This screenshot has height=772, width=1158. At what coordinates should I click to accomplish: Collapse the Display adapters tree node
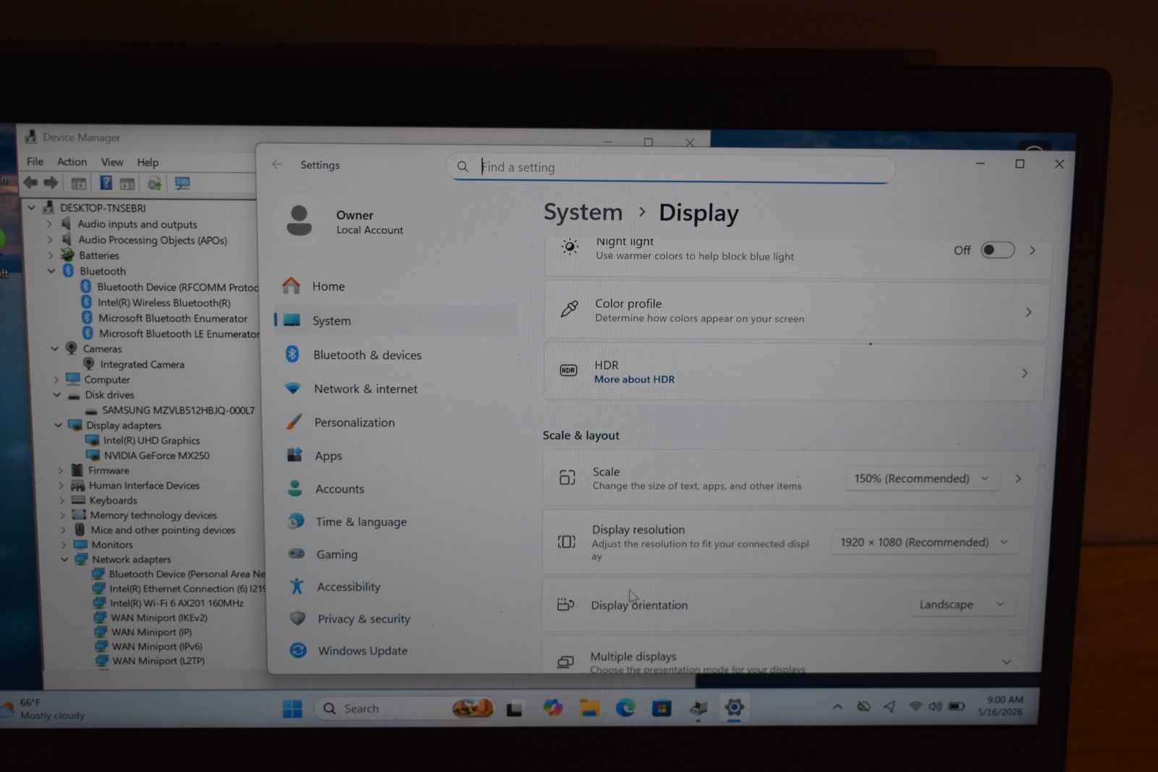pyautogui.click(x=58, y=425)
